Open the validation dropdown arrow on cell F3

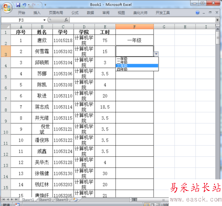[x=156, y=54]
